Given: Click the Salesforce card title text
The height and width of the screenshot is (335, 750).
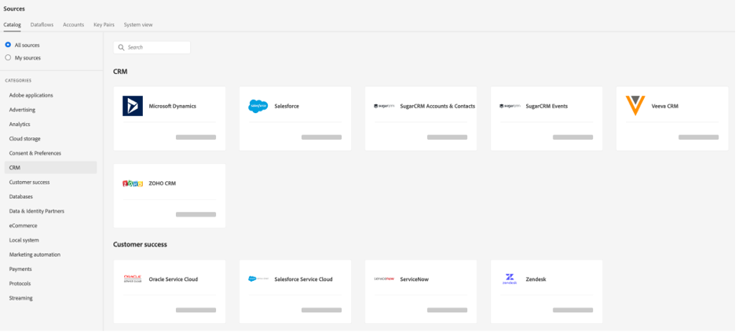Looking at the screenshot, I should 287,106.
